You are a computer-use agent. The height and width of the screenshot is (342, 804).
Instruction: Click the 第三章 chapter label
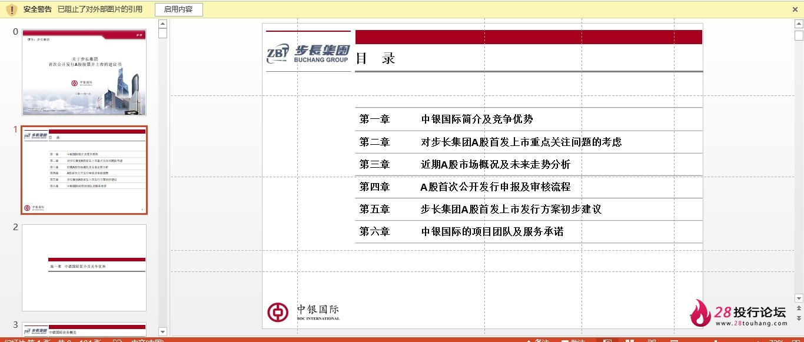point(375,164)
